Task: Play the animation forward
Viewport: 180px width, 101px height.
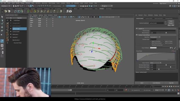Action: pos(172,86)
